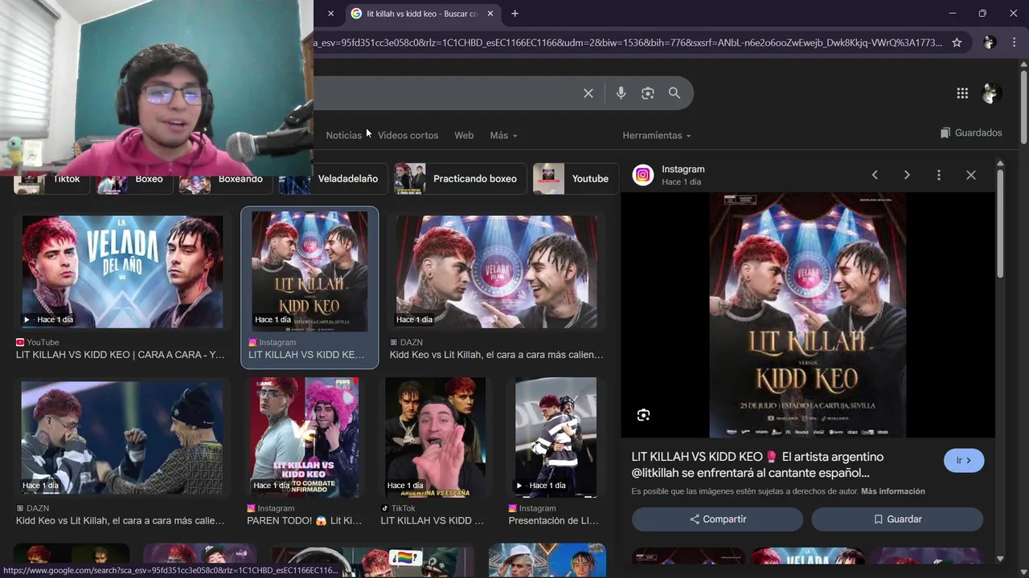Open the TikTok LIT KILLAH VS KIDD thumbnail
The height and width of the screenshot is (578, 1029).
pyautogui.click(x=435, y=438)
